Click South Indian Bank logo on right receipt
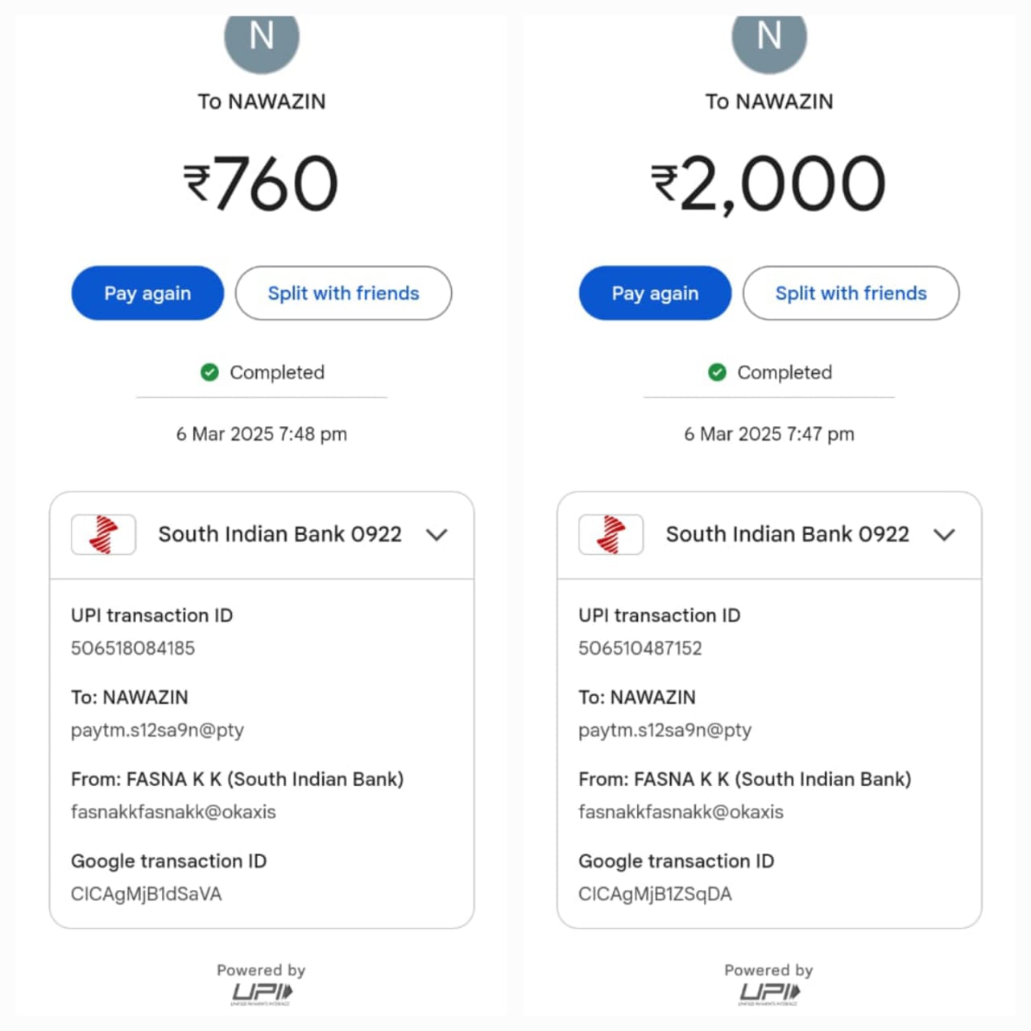Screen dimensions: 1031x1031 click(x=611, y=535)
